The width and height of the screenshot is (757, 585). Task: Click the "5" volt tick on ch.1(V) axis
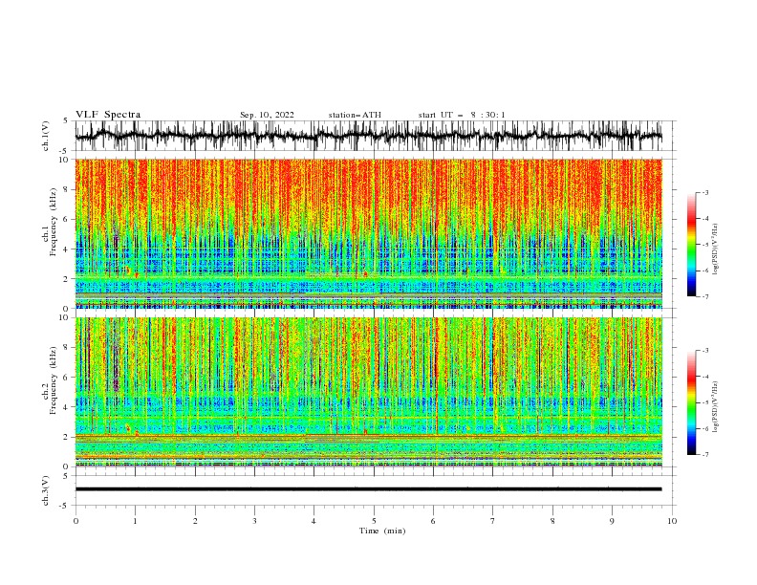click(66, 121)
